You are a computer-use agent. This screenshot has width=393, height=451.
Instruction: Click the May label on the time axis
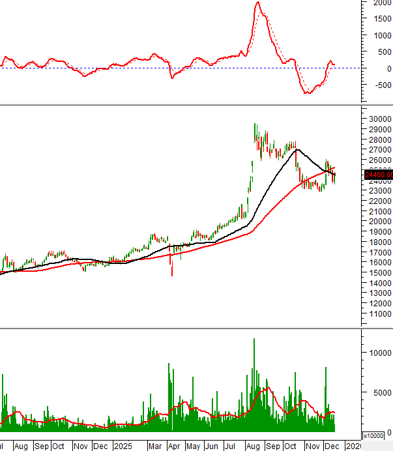[193, 446]
